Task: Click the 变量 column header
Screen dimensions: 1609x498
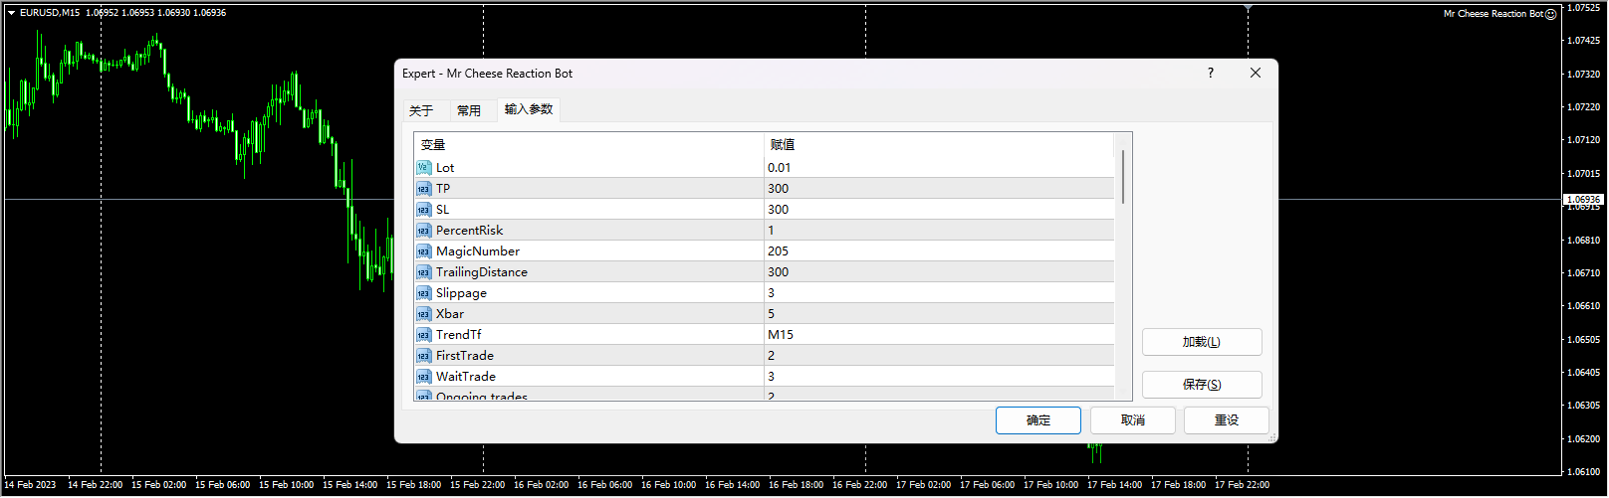Action: point(589,145)
